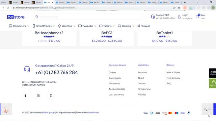Open the Free Delivery link
This screenshot has height=121, width=216.
click(173, 78)
